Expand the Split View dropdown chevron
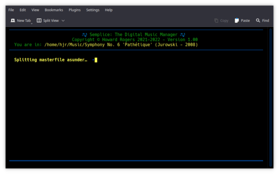The height and width of the screenshot is (174, 279). tap(63, 20)
